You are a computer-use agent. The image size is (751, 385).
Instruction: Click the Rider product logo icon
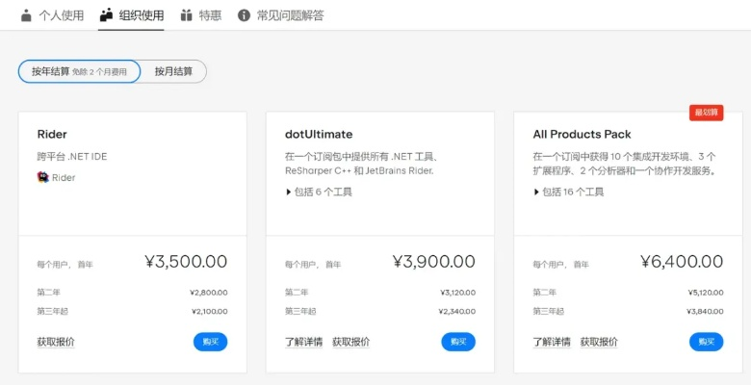(x=43, y=177)
